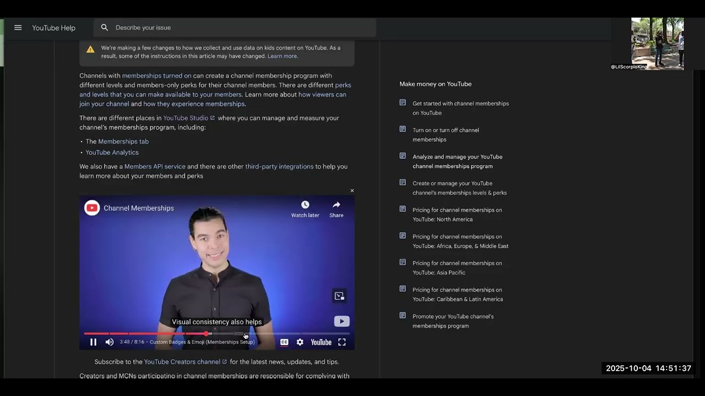Mute the video with the speaker icon
The height and width of the screenshot is (396, 705).
tap(110, 342)
